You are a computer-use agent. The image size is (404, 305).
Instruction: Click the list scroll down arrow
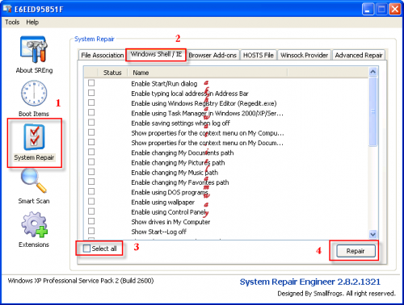point(373,234)
